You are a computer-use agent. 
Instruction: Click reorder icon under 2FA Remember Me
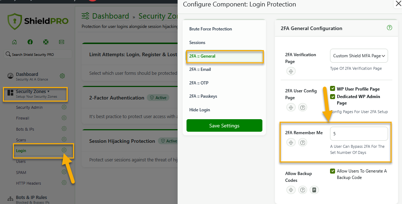point(291,142)
